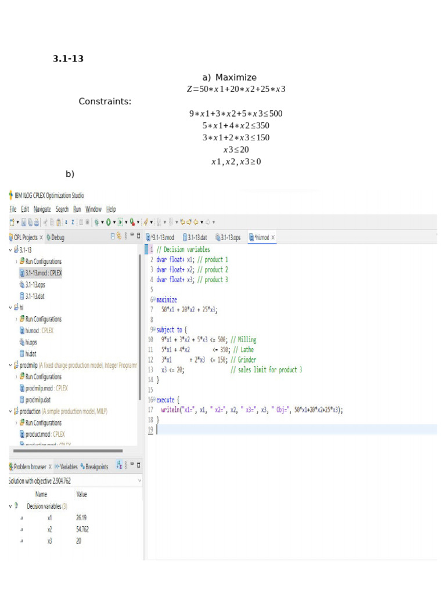Click the Save toolbar icon
446x594 pixels.
click(24, 222)
